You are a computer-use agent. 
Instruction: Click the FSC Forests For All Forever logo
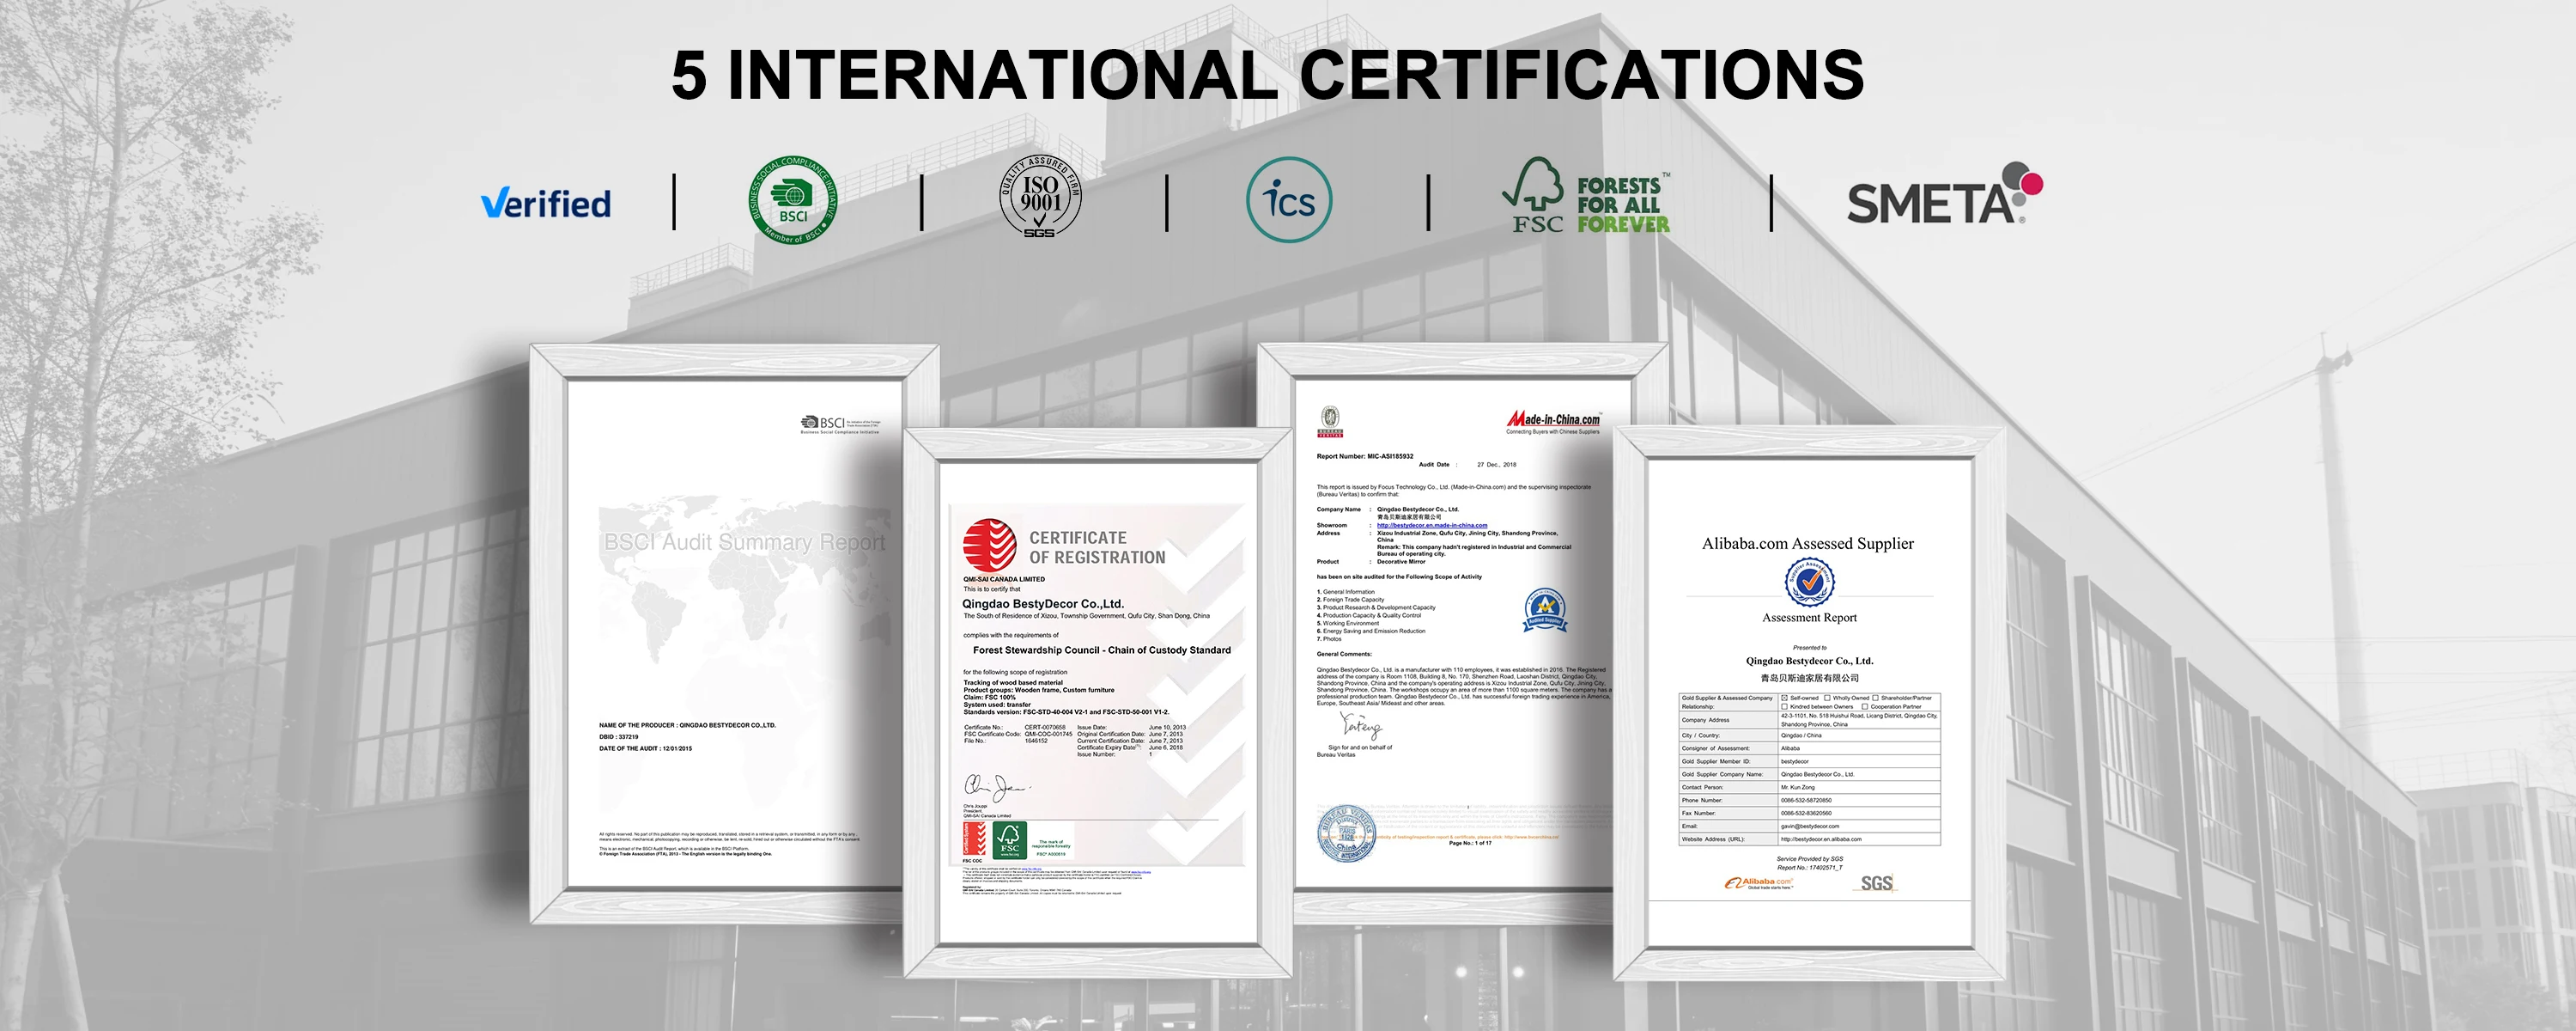(x=1587, y=198)
